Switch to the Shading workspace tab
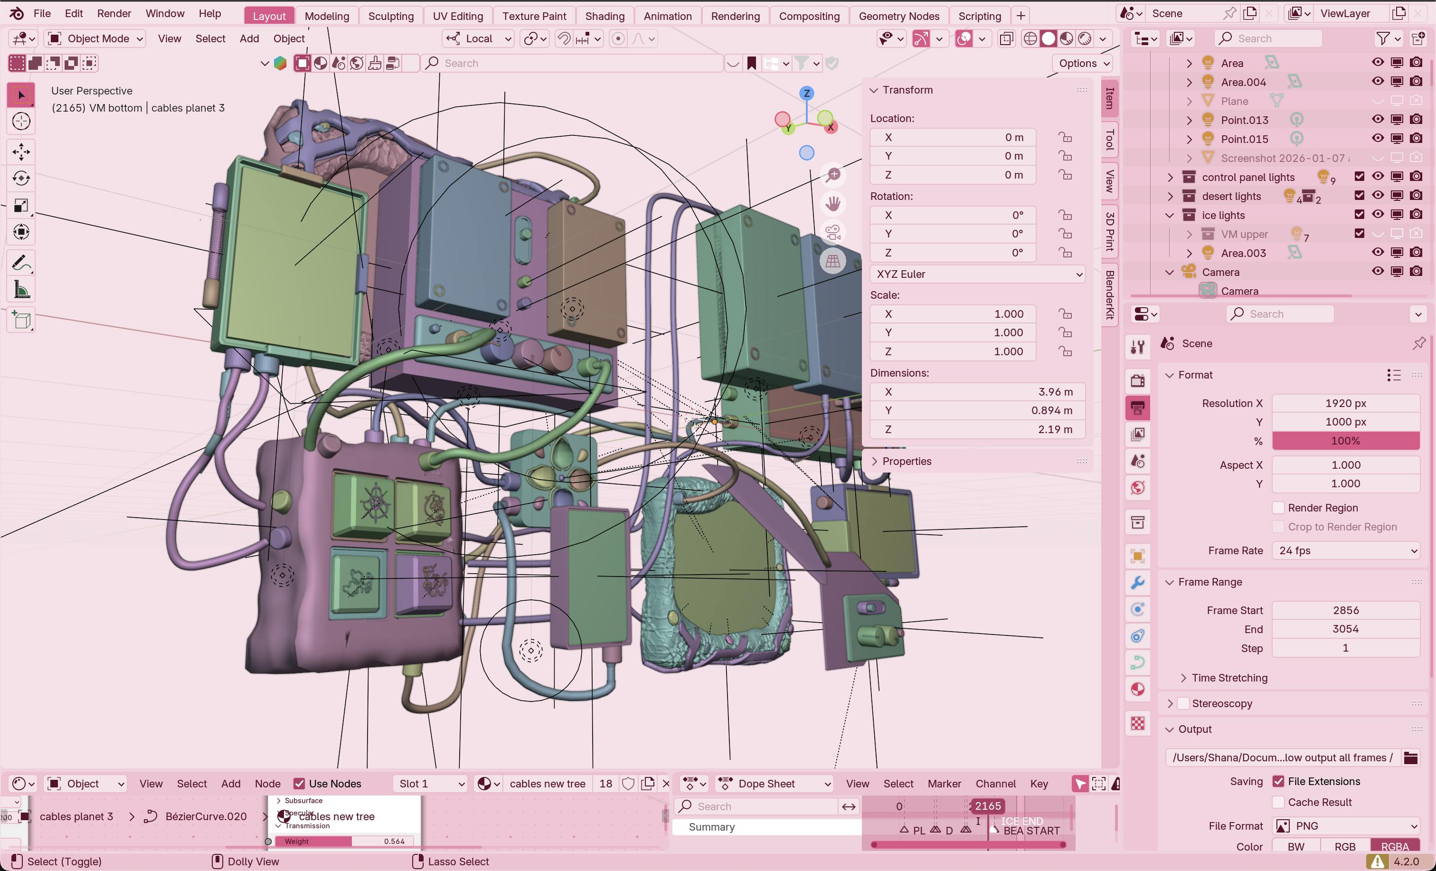The image size is (1436, 871). (605, 16)
